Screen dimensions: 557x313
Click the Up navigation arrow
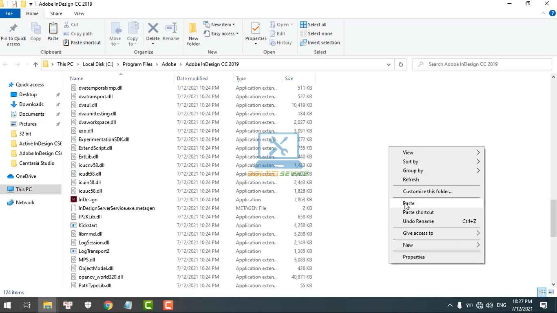(x=35, y=64)
